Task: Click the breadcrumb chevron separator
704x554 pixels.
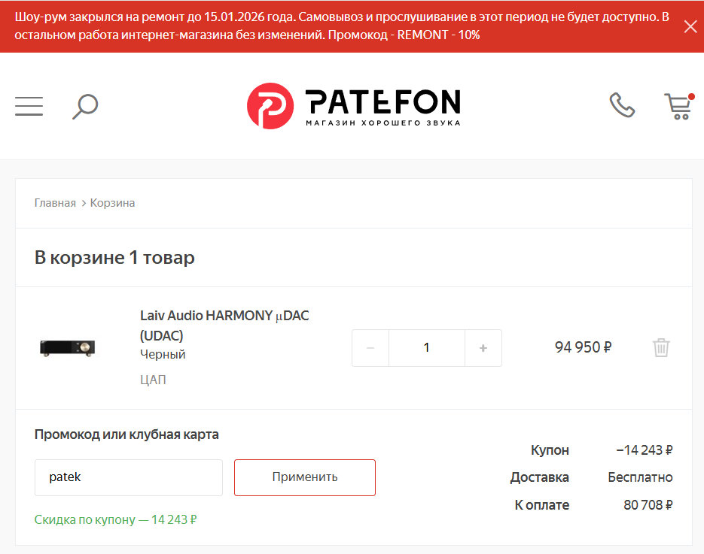Action: [84, 204]
